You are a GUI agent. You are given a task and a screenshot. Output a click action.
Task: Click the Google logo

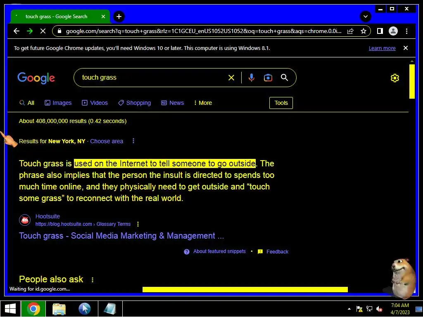[36, 78]
